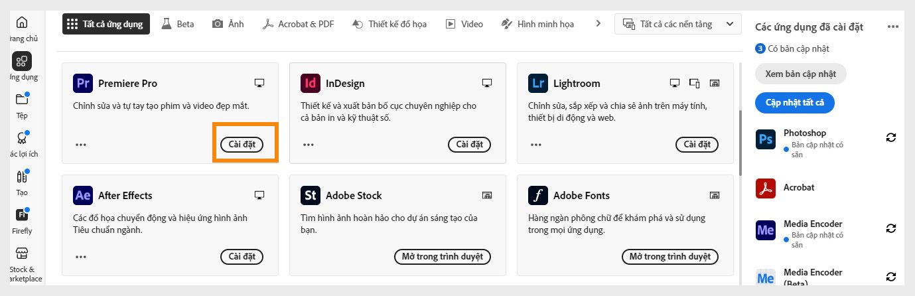Viewport: 915px width, 296px height.
Task: Update Media Encoder with its refresh icon
Action: [x=891, y=228]
